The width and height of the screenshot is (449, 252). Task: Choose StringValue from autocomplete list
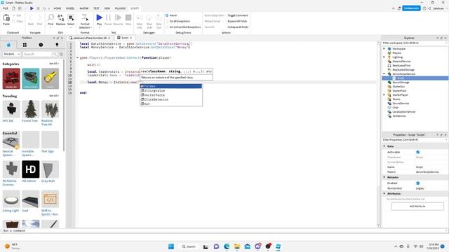click(x=171, y=90)
